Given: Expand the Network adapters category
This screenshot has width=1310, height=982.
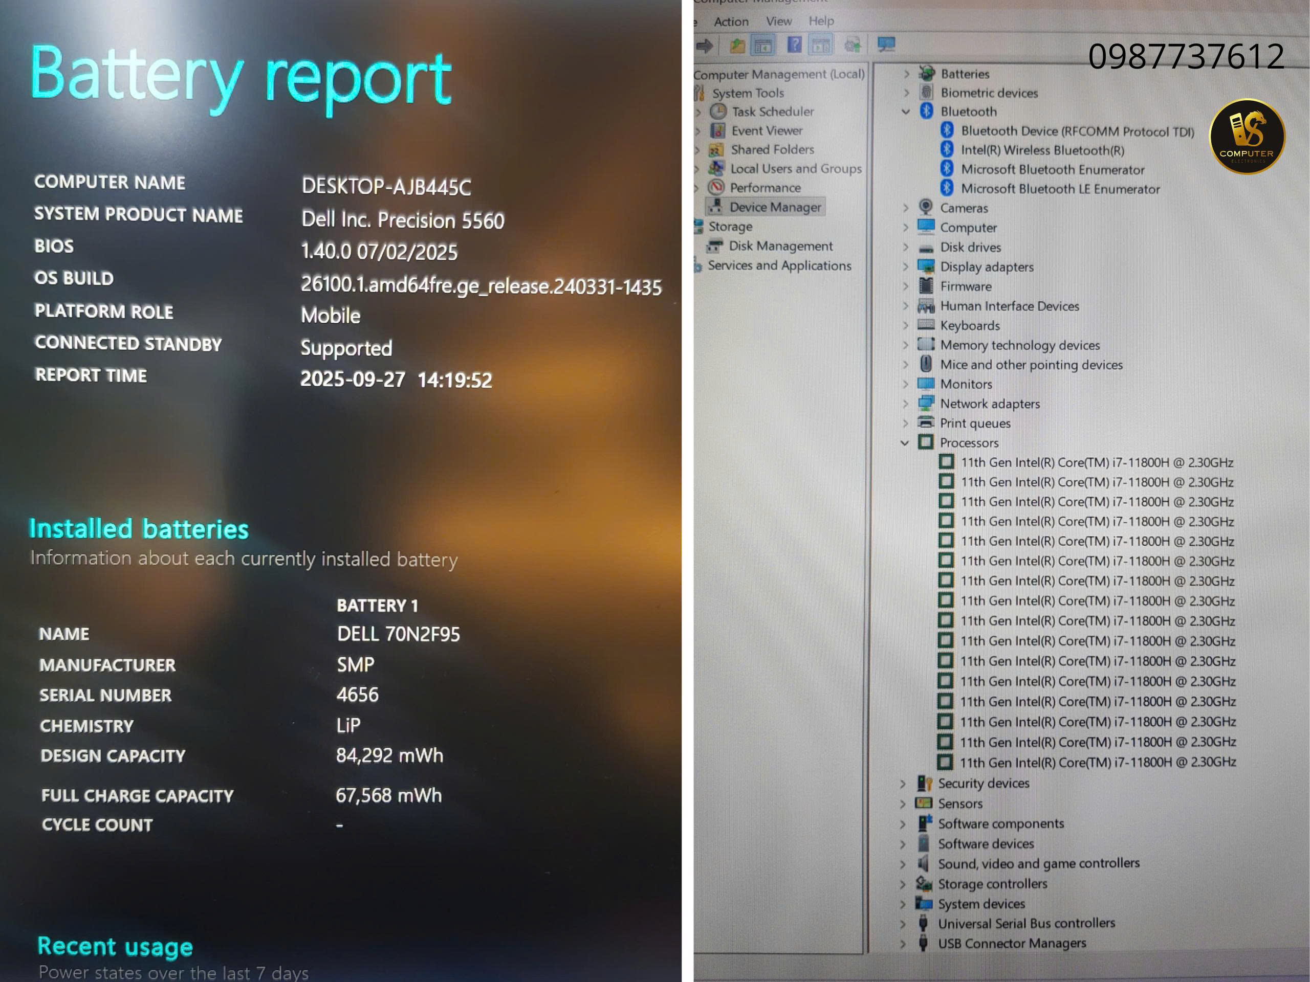Looking at the screenshot, I should point(905,404).
